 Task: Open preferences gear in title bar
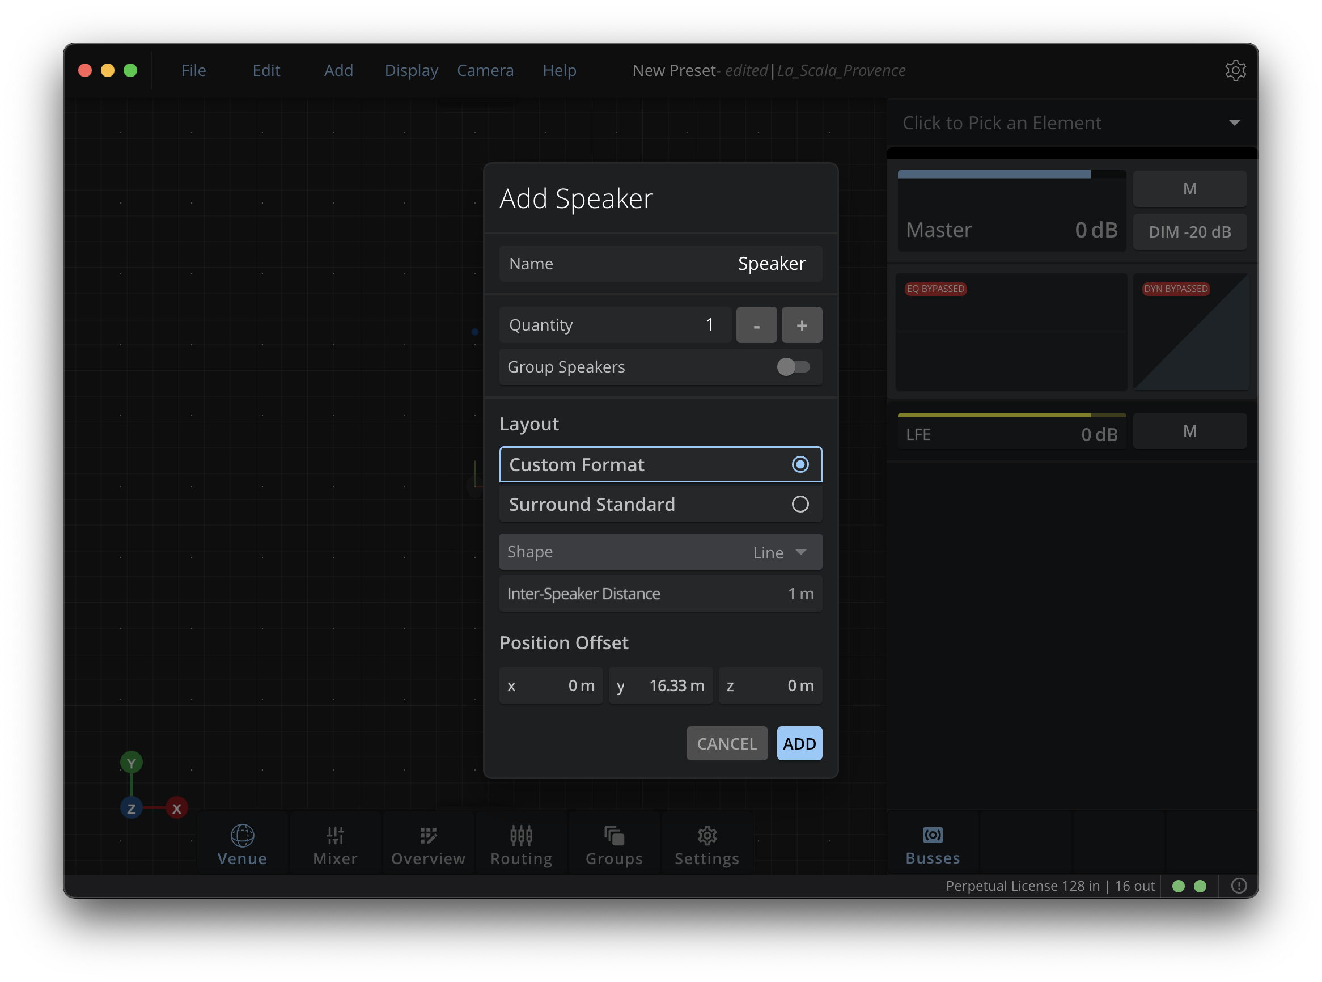tap(1235, 70)
